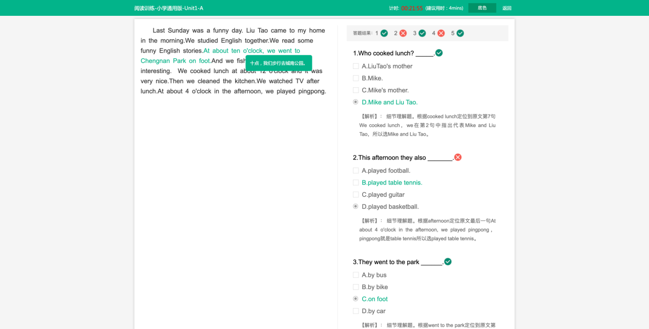Click the red cross icon for result 4

click(x=441, y=33)
